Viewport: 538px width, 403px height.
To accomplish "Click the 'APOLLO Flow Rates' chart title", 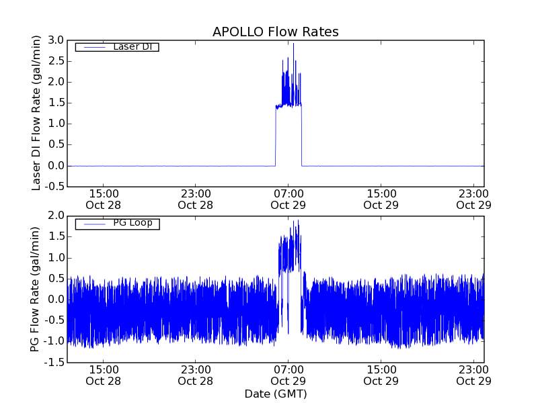I will (276, 32).
